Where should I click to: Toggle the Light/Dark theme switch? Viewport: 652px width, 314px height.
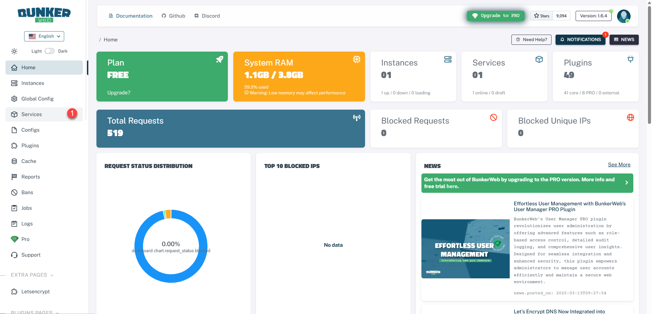click(x=50, y=51)
